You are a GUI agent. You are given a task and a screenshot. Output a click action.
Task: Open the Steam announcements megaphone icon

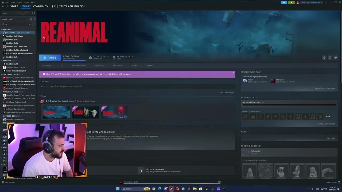pyautogui.click(x=284, y=2)
